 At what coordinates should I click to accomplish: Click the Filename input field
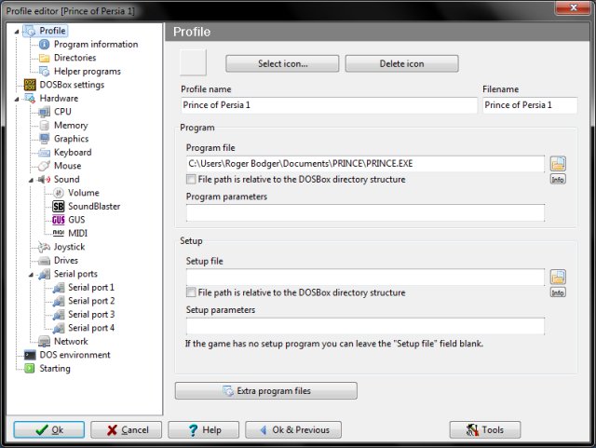[530, 105]
